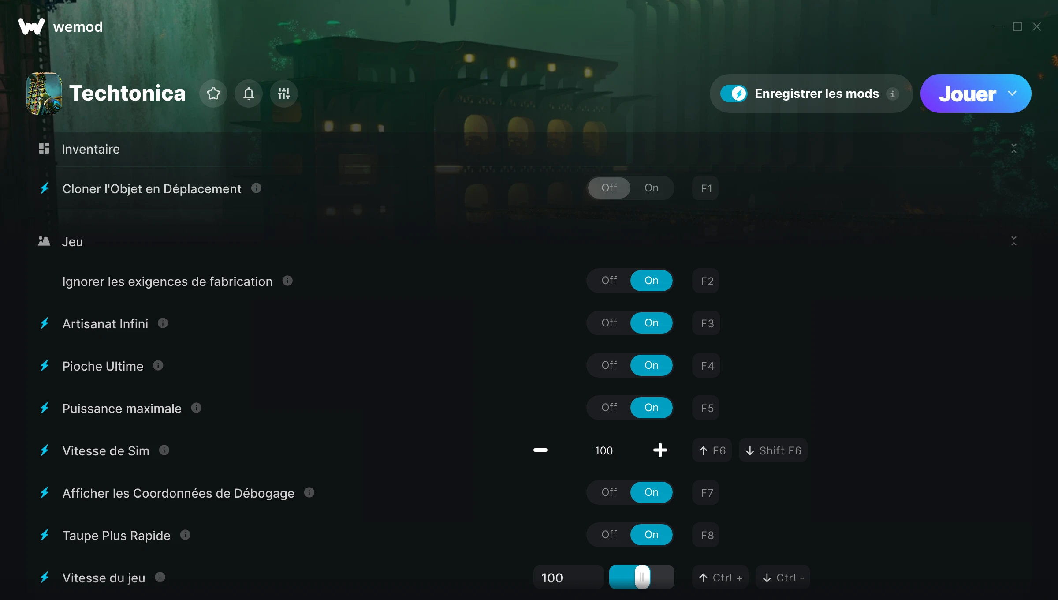Open the Jouer button dropdown arrow

coord(1012,94)
